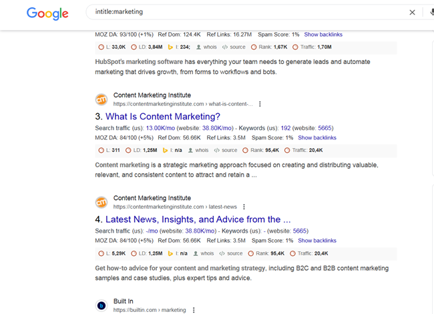Open whois for the HubSpot result
This screenshot has height=314, width=434.
point(206,47)
